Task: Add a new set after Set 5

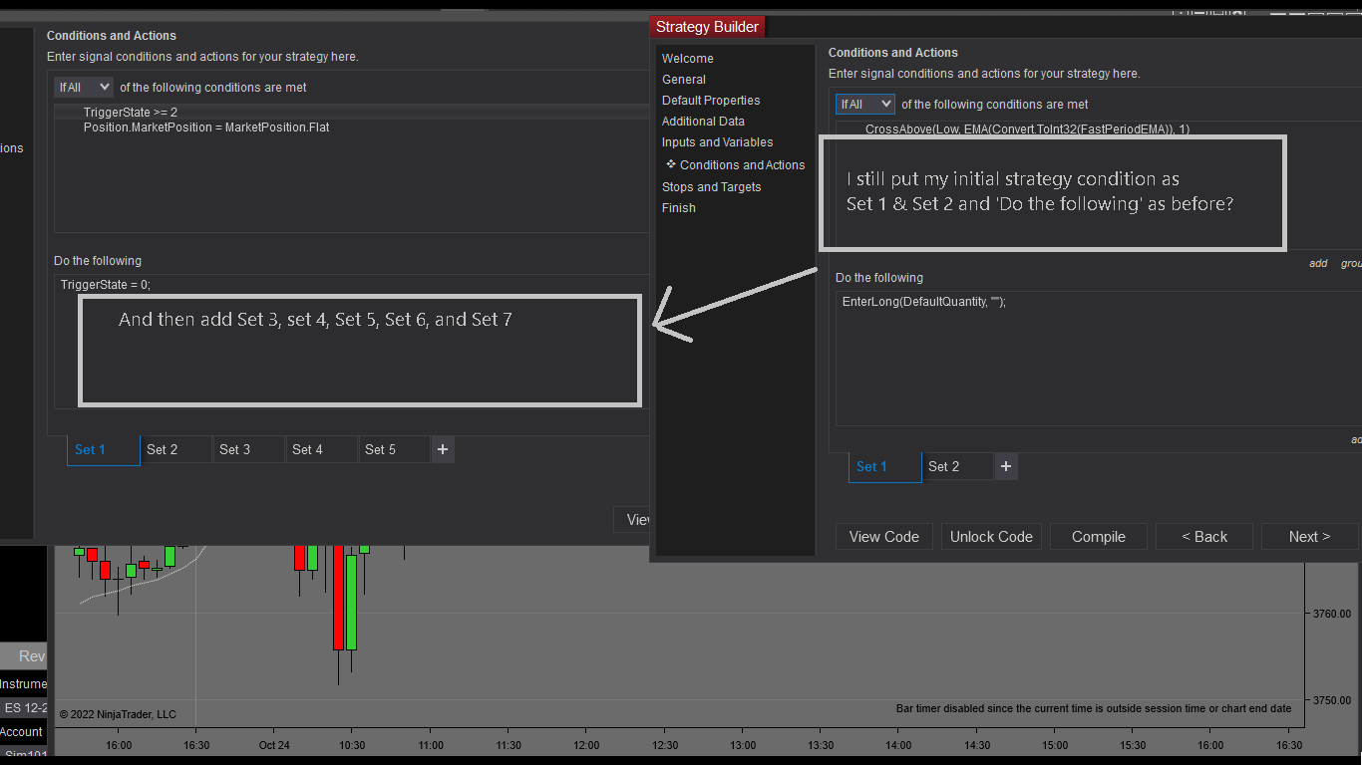Action: tap(443, 450)
